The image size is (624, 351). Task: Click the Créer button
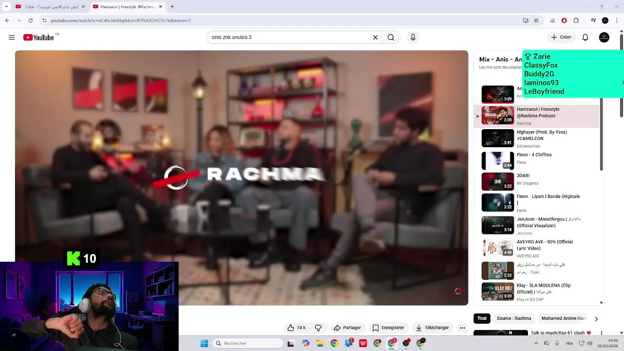[x=561, y=37]
